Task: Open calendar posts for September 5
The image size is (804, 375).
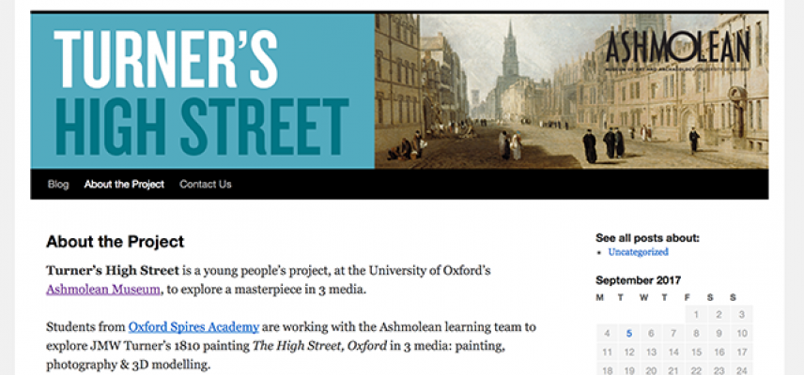Action: click(x=629, y=334)
